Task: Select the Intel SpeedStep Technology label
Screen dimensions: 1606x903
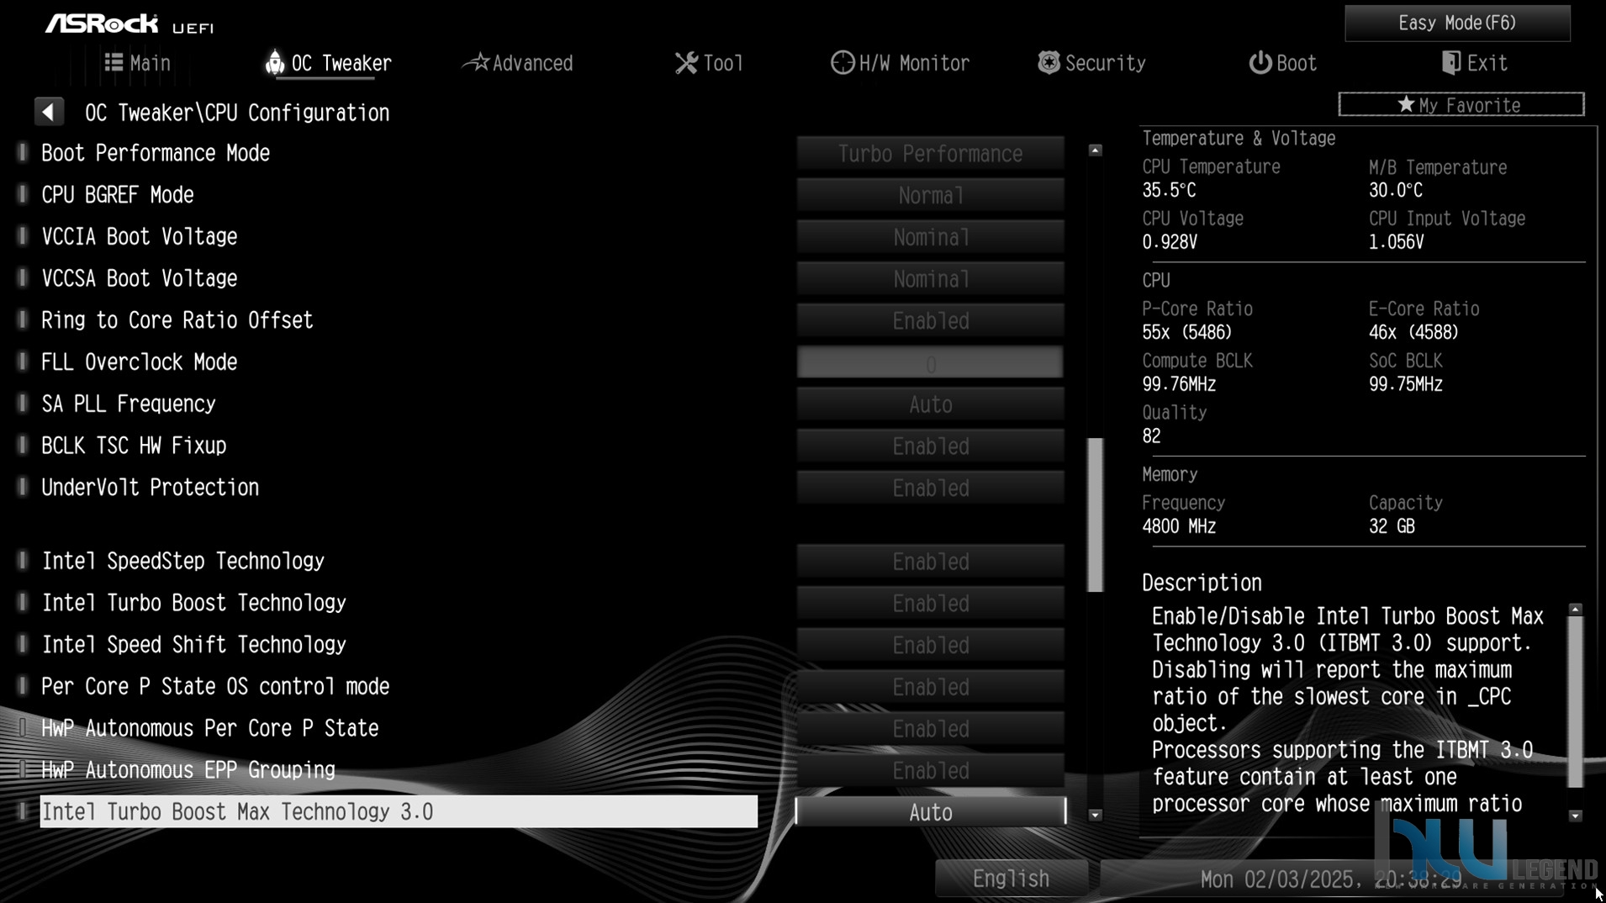Action: click(x=183, y=561)
